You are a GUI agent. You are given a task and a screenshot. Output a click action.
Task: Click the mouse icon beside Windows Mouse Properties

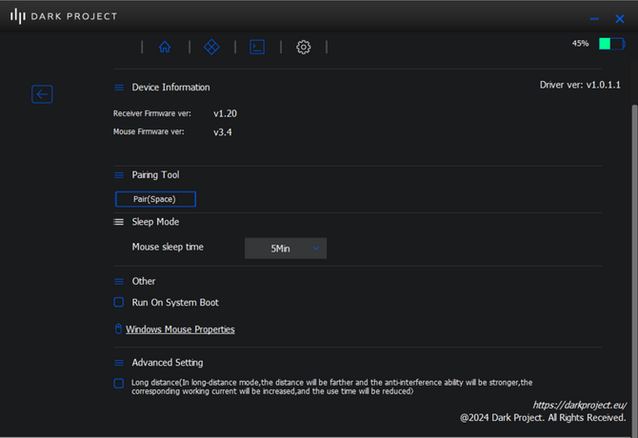118,329
